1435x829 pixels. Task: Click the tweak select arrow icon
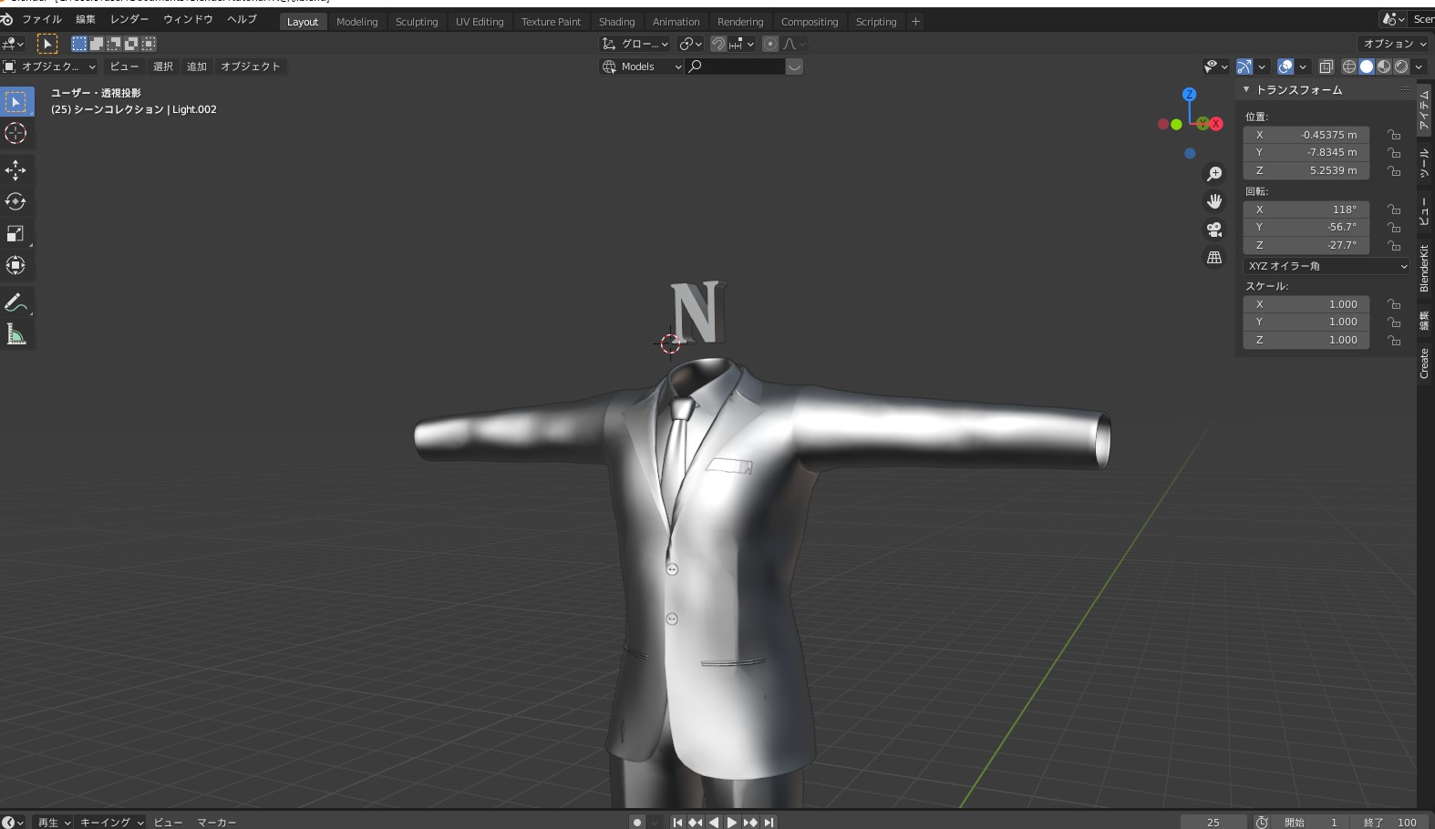(x=47, y=44)
